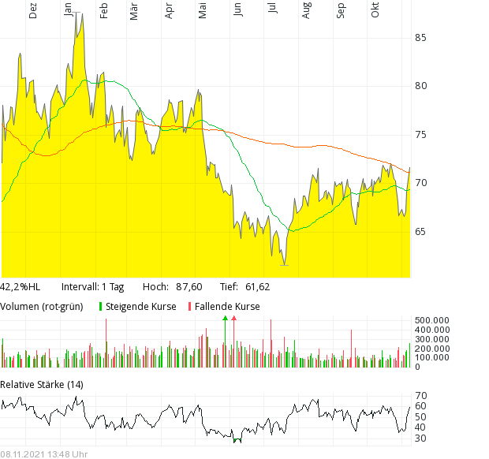Image resolution: width=489 pixels, height=459 pixels.
Task: Click the green Steigende Kurse legend marker
Action: pyautogui.click(x=101, y=306)
